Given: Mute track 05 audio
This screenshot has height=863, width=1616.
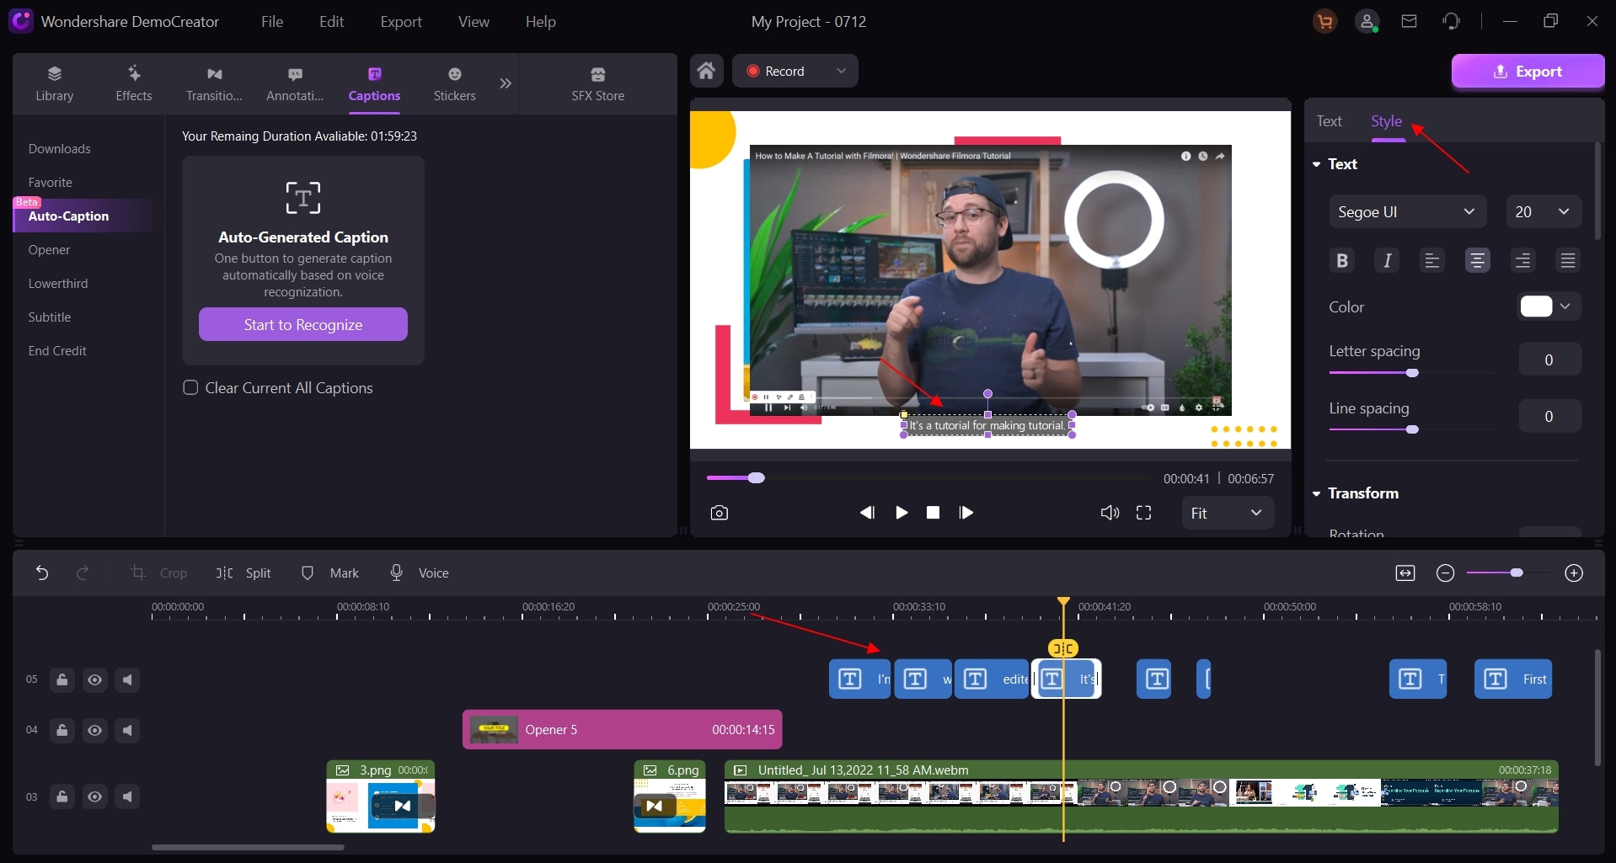Looking at the screenshot, I should click(127, 679).
